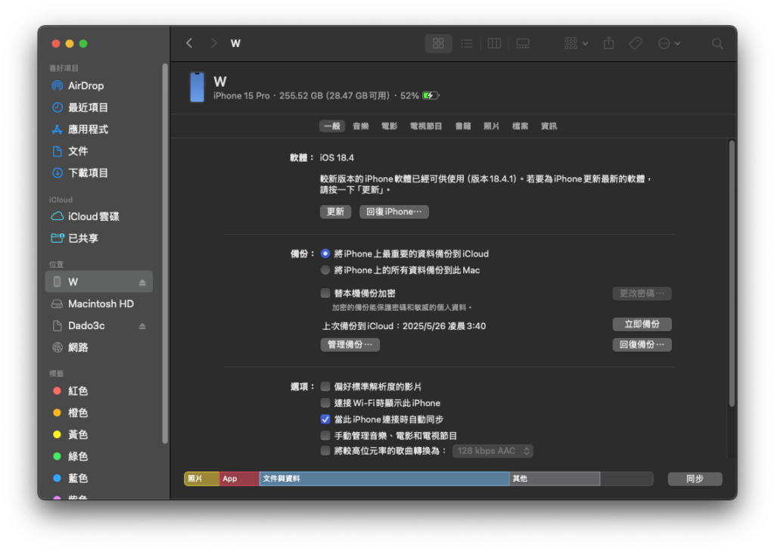Select 將iPhone上最重要的資料備份到iCloud option
The height and width of the screenshot is (550, 775).
point(325,253)
